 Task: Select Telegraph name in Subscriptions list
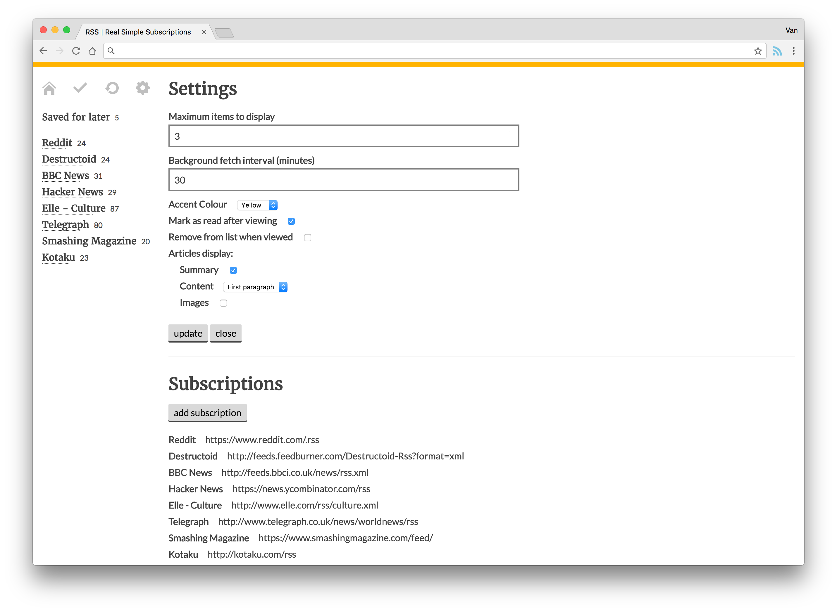tap(189, 522)
